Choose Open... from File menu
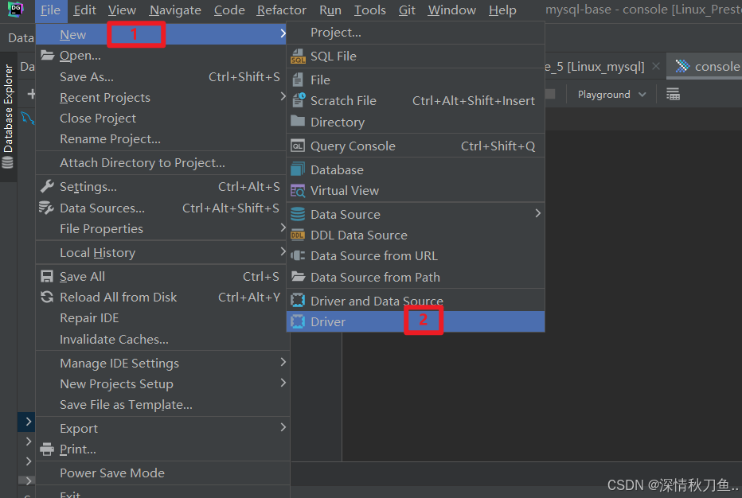This screenshot has width=742, height=498. point(162,56)
